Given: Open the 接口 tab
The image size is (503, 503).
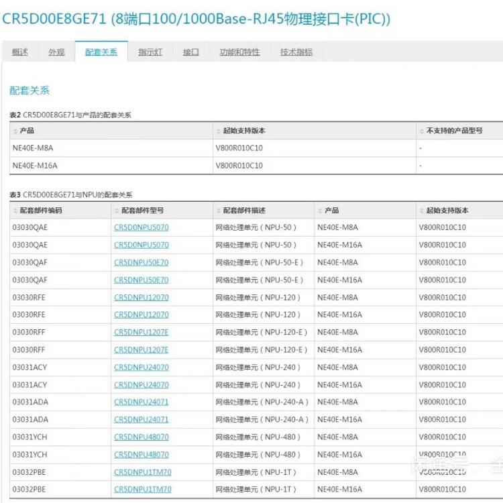Looking at the screenshot, I should tap(191, 52).
